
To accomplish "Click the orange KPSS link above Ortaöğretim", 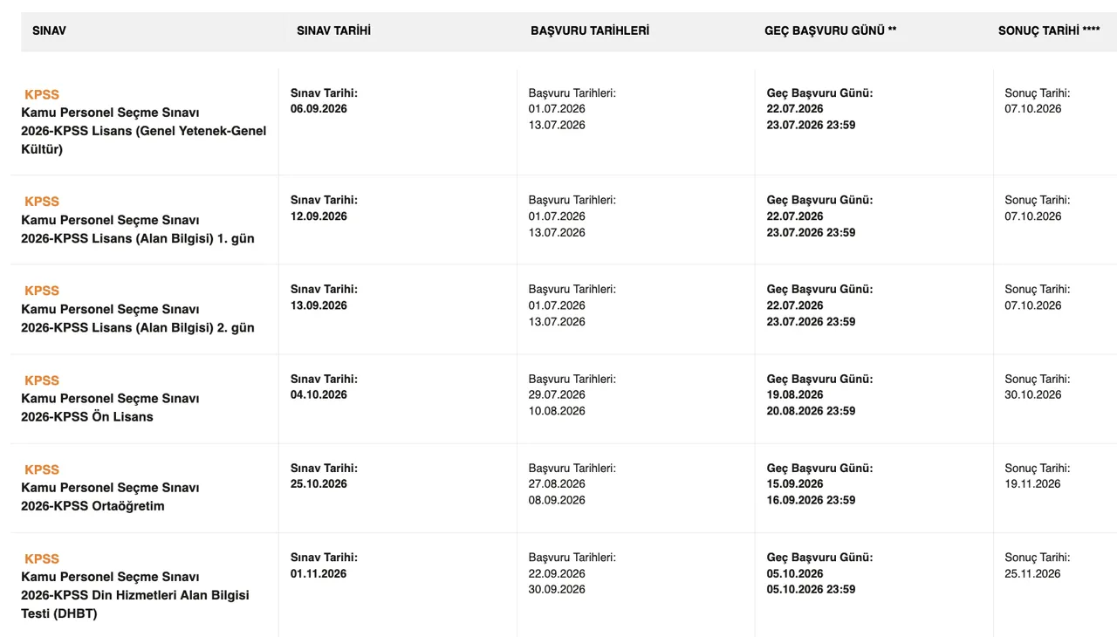I will coord(42,469).
